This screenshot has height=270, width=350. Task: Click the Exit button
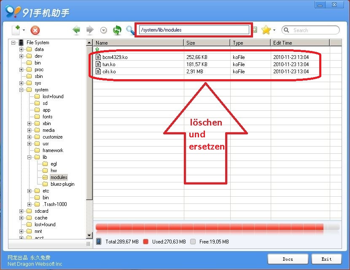[326, 259]
